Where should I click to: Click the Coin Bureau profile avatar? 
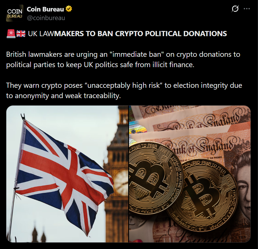click(x=15, y=13)
